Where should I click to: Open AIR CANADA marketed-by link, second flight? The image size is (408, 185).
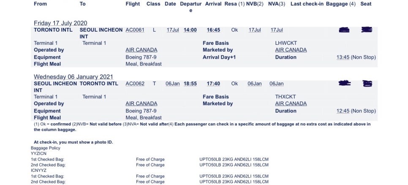point(291,103)
